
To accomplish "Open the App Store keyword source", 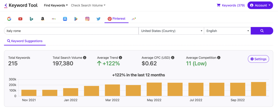I will pyautogui.click(x=65, y=19).
